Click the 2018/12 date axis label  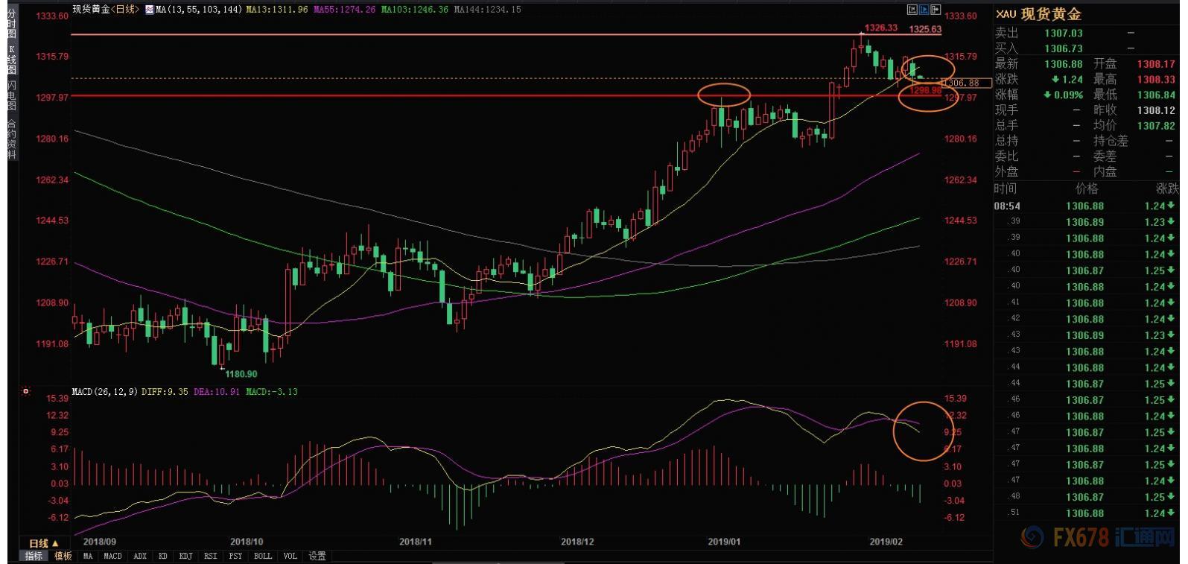(577, 542)
